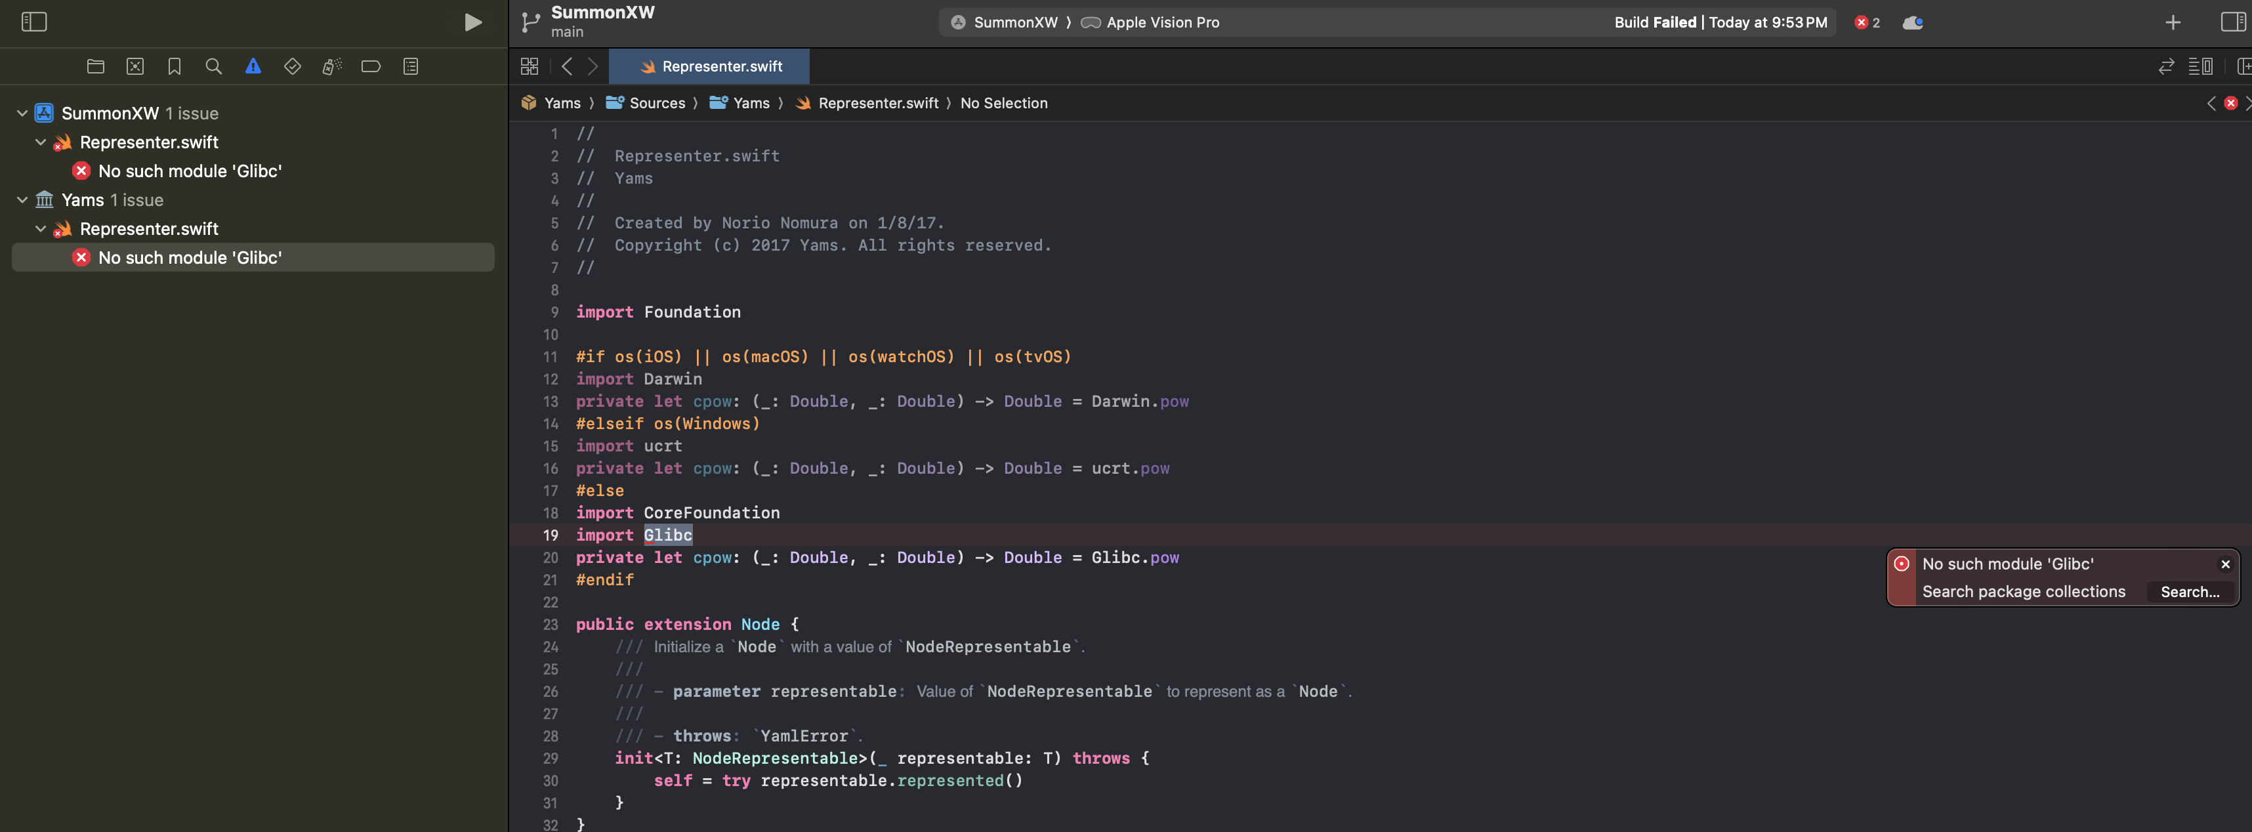Click the Search... package collections button
The image size is (2252, 832).
(2189, 592)
